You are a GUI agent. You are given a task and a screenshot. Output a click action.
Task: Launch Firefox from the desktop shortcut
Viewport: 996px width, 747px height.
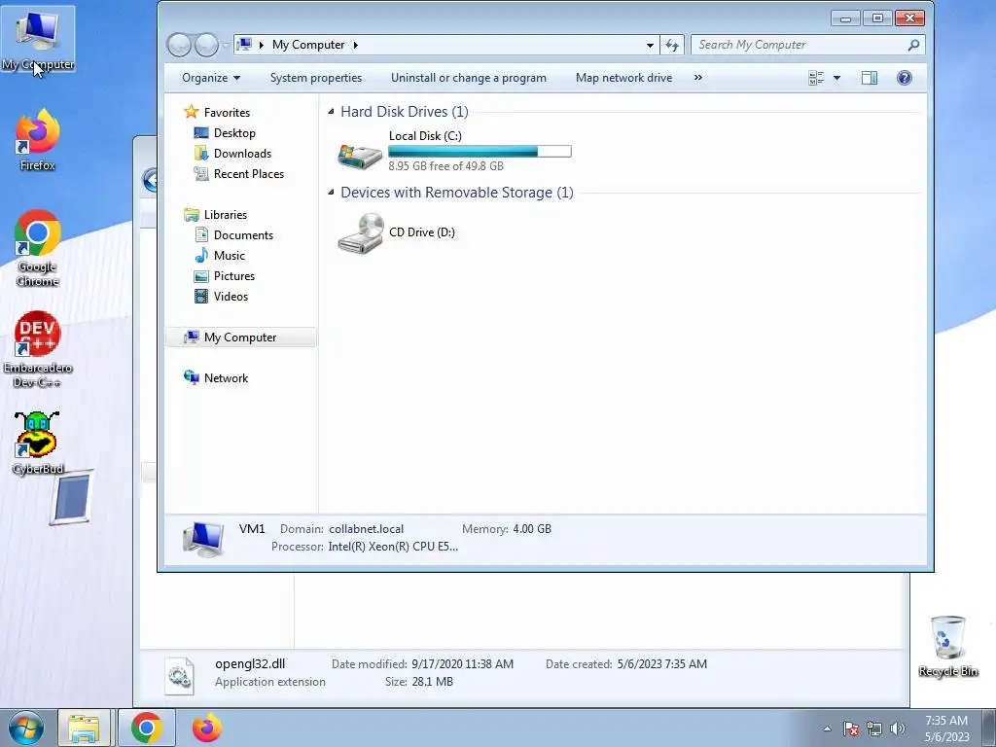(38, 140)
